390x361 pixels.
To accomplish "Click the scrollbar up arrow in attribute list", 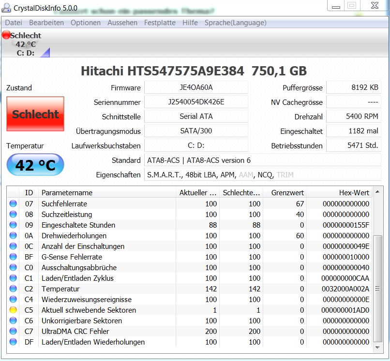I will pyautogui.click(x=377, y=192).
